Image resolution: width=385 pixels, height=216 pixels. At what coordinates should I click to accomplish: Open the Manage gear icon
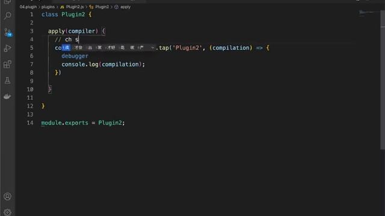(7, 212)
